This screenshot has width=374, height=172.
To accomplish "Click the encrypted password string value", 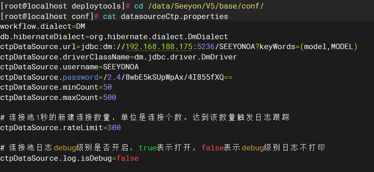I will [x=168, y=77].
